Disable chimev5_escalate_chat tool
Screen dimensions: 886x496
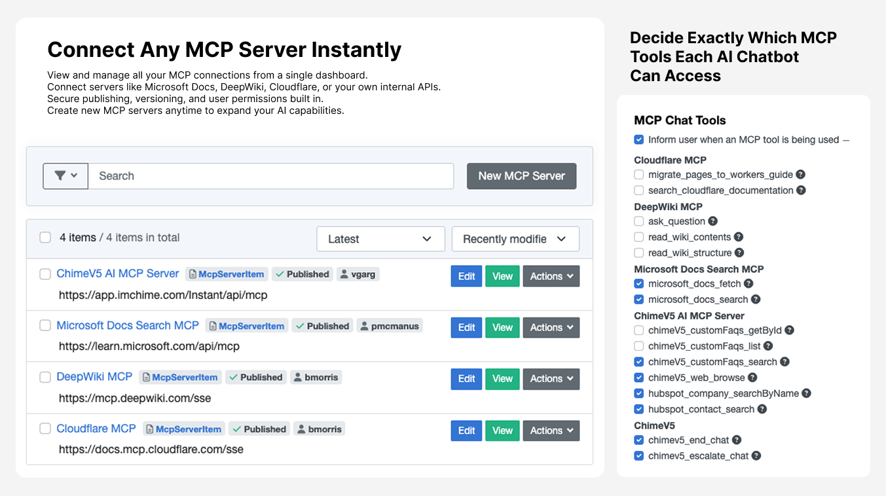tap(639, 455)
